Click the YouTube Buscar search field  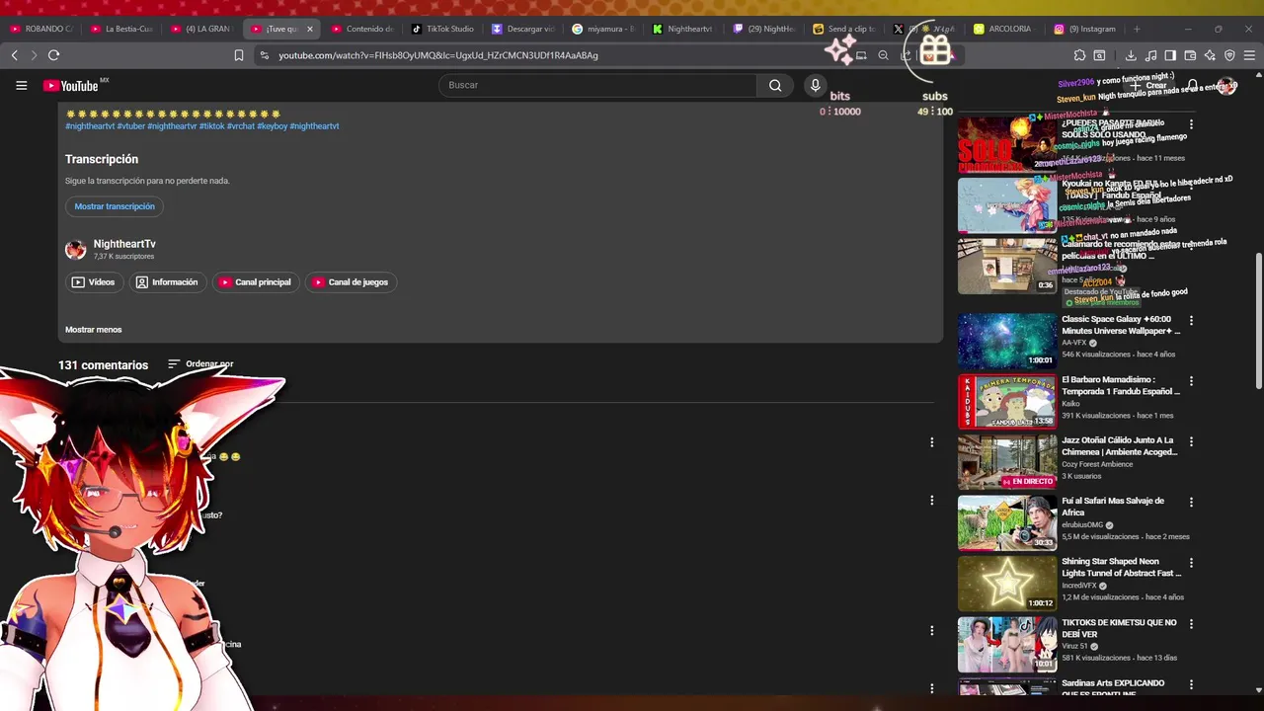coord(598,86)
